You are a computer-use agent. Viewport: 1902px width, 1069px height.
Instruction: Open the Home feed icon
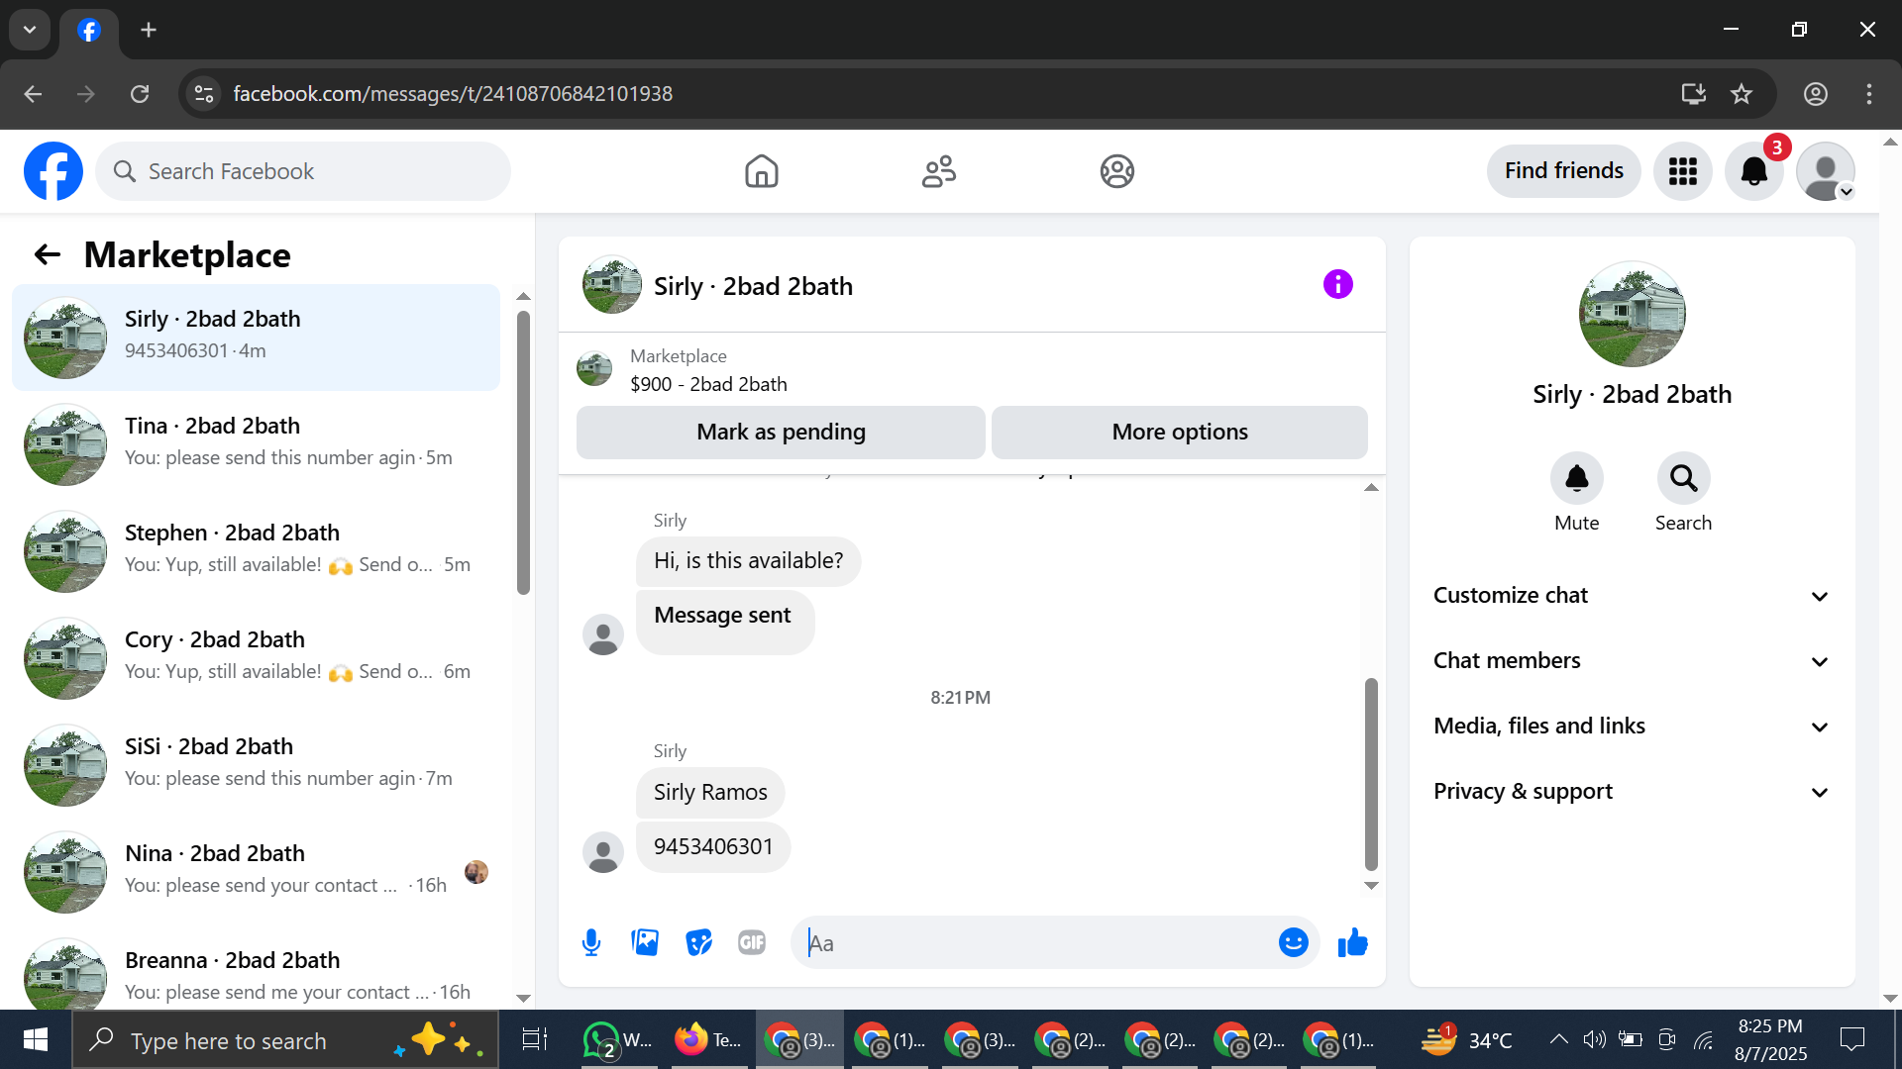click(x=762, y=171)
